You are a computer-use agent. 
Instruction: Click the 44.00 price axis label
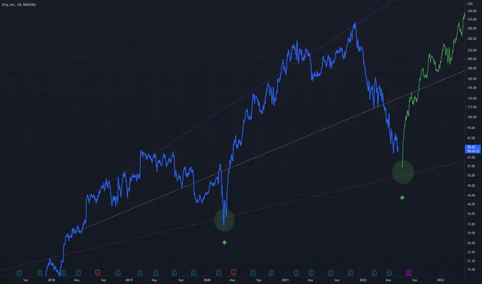point(471,195)
